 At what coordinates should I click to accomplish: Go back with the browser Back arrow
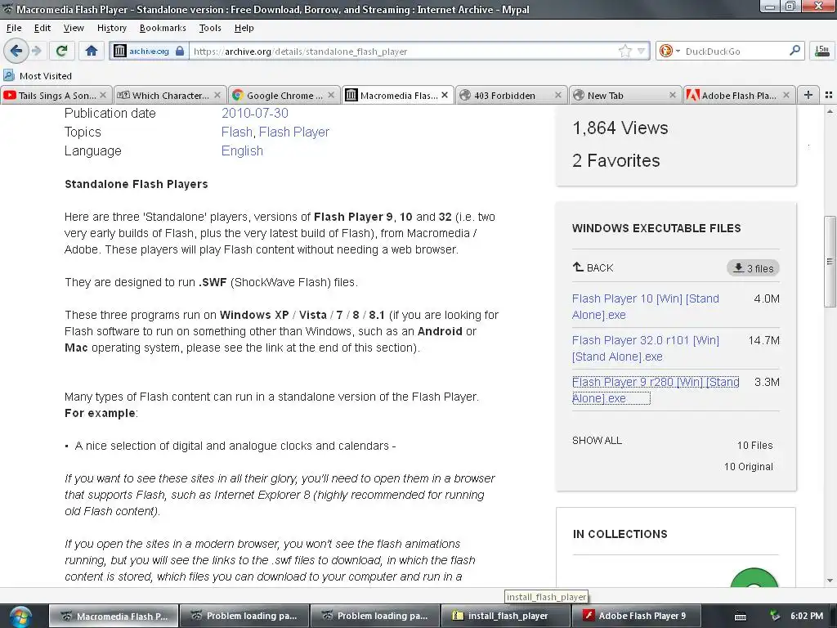pos(16,52)
